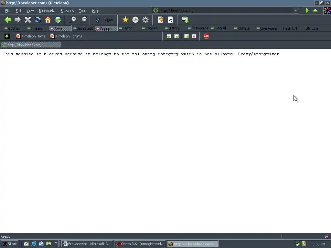Expand quick launch overflow chevron
Viewport: 331px width, 248px height.
tap(56, 243)
